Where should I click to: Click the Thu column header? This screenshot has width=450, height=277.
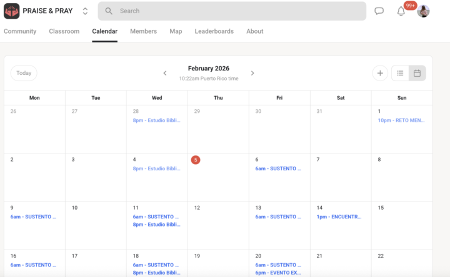point(218,98)
